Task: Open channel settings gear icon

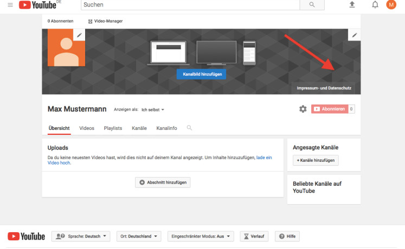Action: [303, 109]
